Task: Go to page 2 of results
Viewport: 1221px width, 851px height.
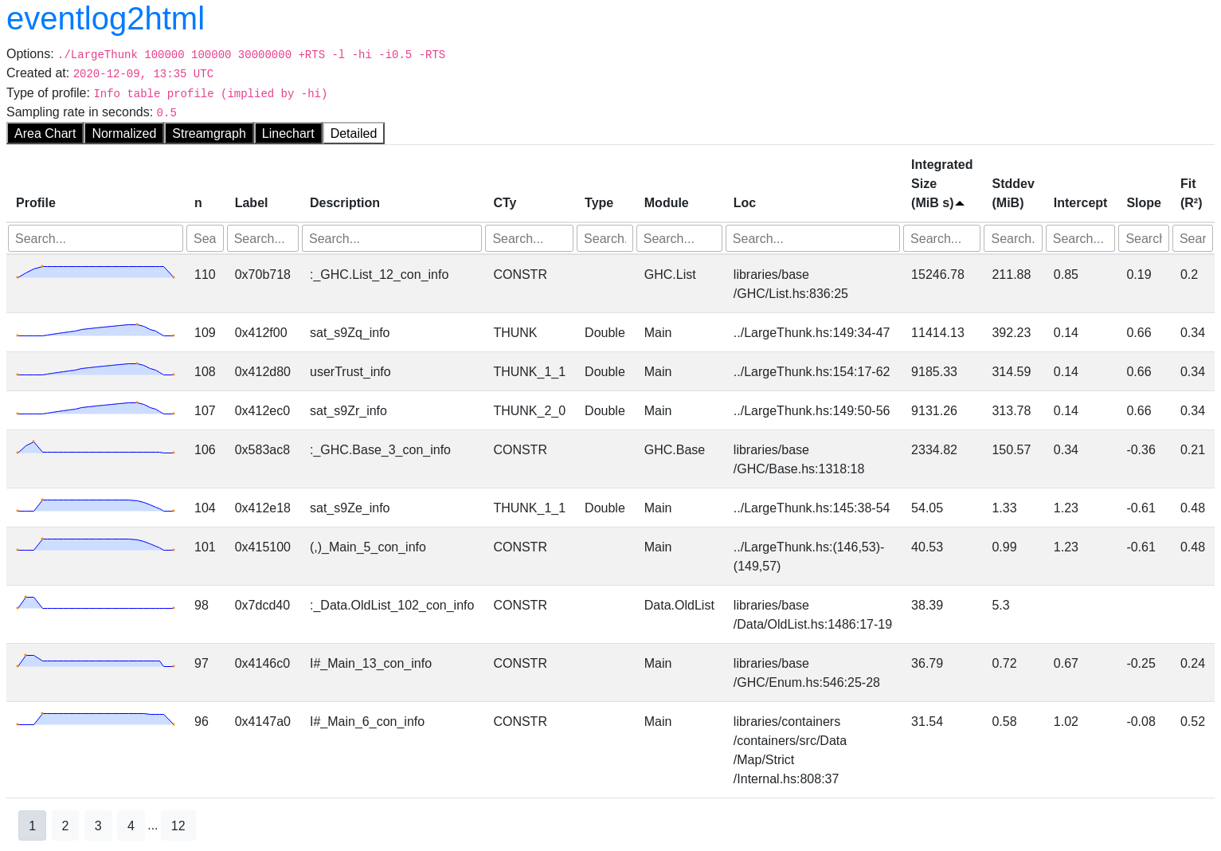Action: [65, 826]
